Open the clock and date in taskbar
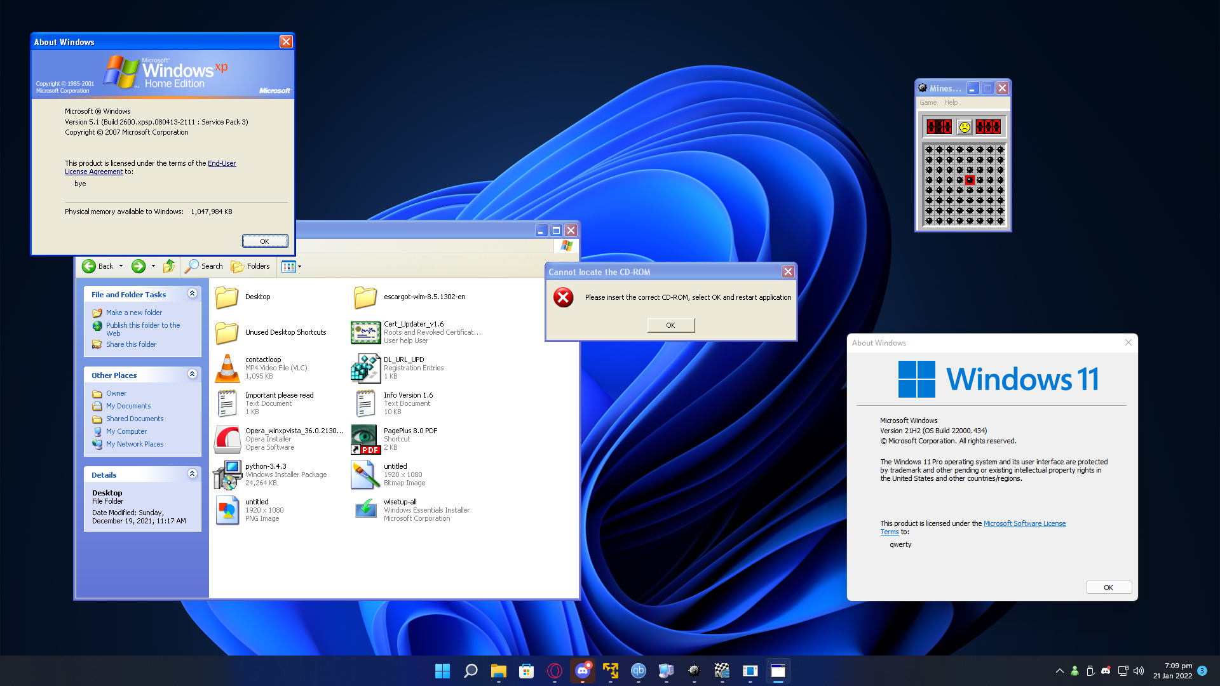This screenshot has width=1220, height=686. point(1173,671)
